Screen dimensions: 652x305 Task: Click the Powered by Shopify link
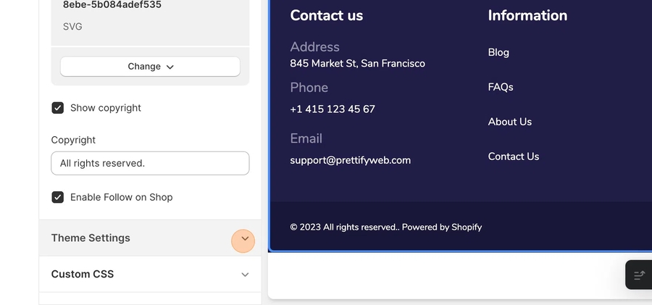pyautogui.click(x=442, y=227)
